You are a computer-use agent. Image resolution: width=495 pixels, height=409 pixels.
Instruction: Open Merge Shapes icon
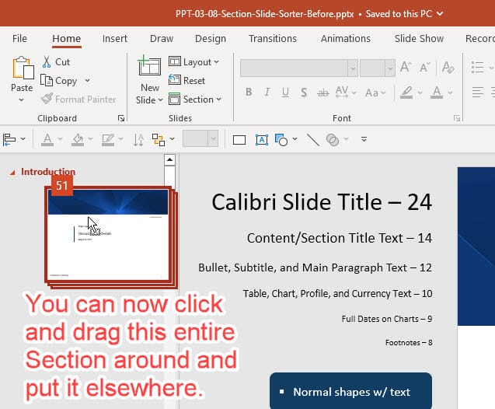(x=333, y=140)
